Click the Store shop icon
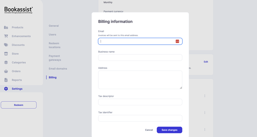 pos(6,54)
